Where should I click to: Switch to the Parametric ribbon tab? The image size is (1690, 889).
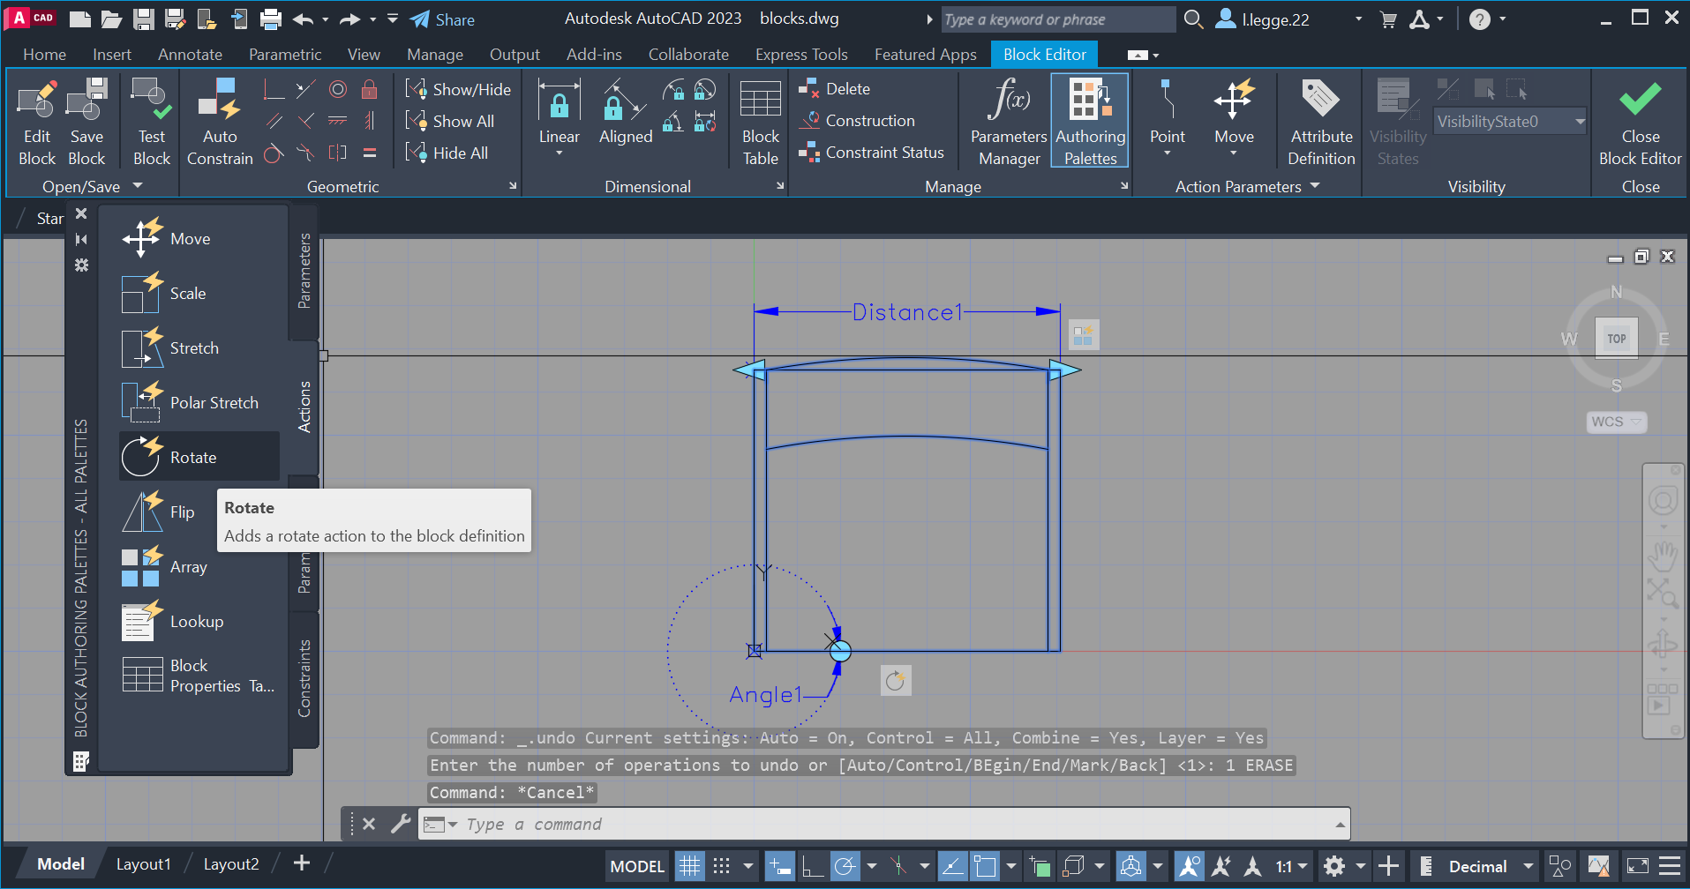tap(285, 54)
